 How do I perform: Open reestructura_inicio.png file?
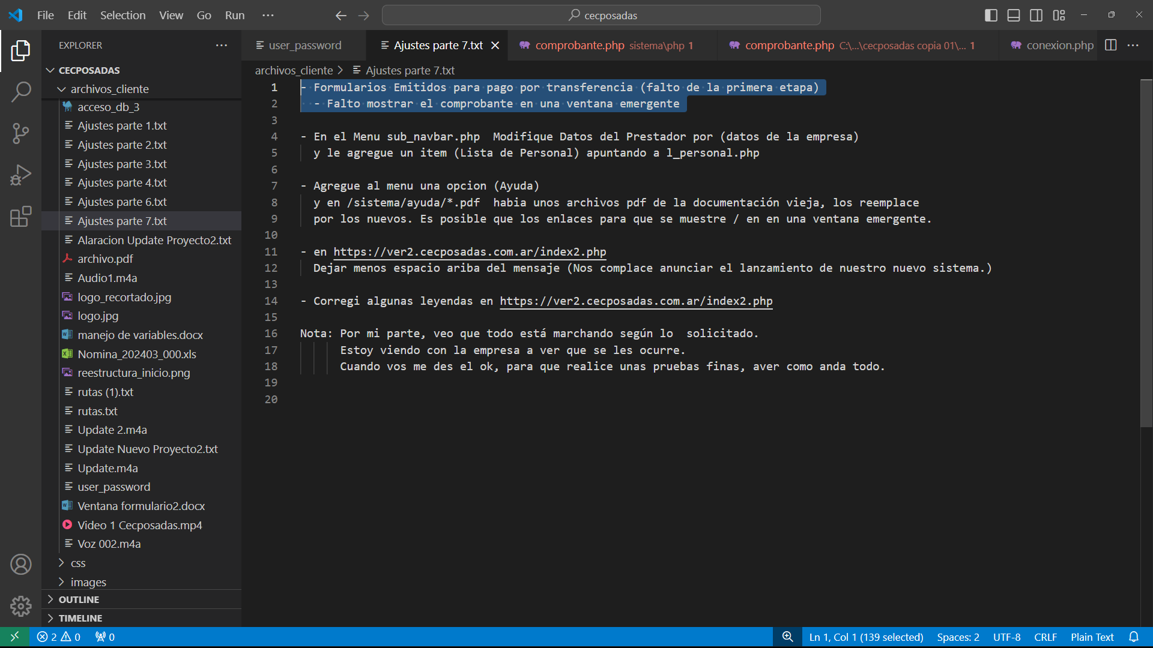click(x=142, y=373)
